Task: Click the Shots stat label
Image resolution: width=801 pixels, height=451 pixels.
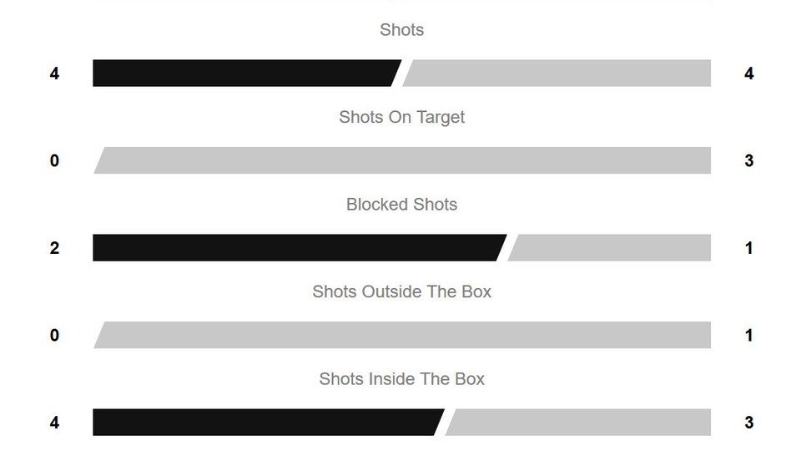Action: pos(401,30)
